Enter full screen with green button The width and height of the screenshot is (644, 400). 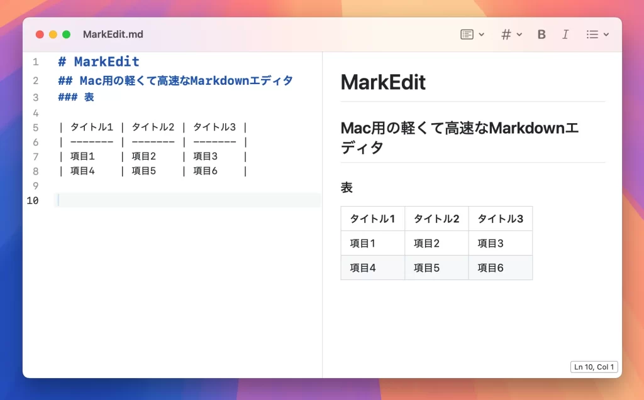tap(66, 35)
